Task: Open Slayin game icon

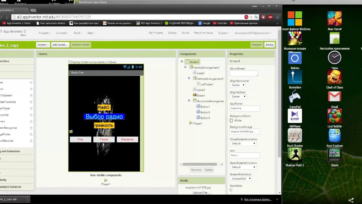Action: (x=335, y=155)
